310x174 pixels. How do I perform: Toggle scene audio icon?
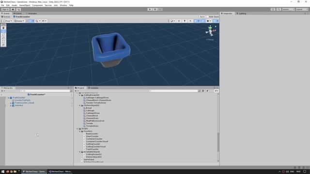tap(190, 21)
